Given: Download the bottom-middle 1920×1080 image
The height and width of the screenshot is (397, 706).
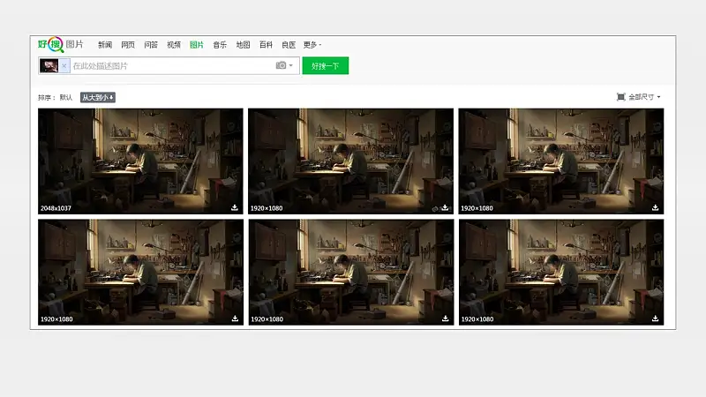Looking at the screenshot, I should [445, 318].
